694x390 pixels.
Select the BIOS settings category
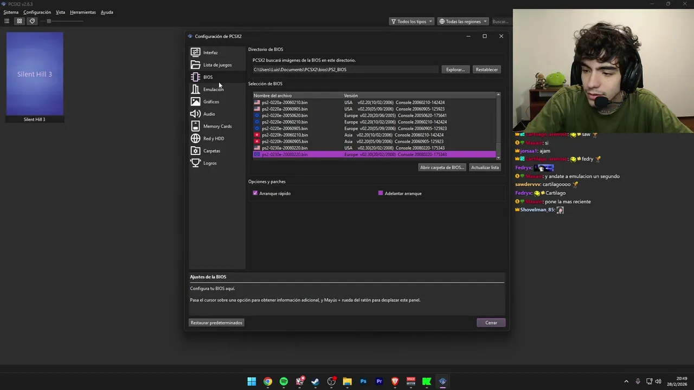coord(217,77)
